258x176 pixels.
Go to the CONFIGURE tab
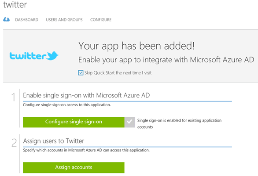tap(101, 20)
